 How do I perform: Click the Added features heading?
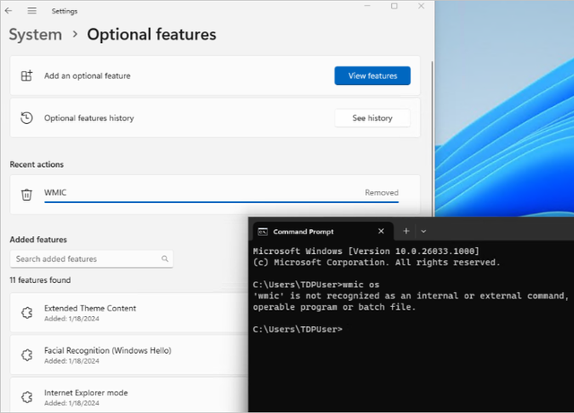(39, 240)
